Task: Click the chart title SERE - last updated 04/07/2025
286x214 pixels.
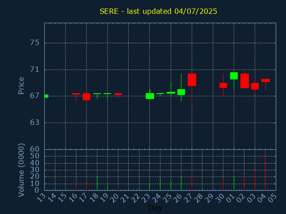Action: 158,11
